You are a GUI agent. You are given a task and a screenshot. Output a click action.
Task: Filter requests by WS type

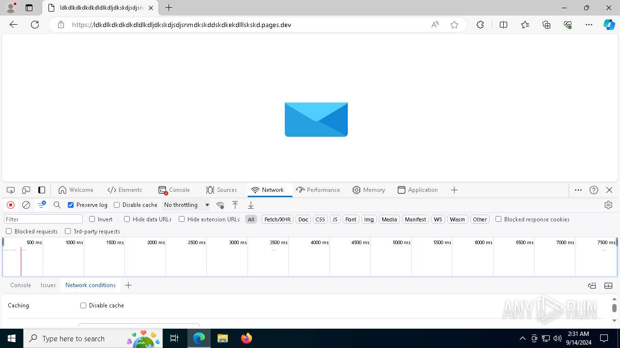(438, 219)
